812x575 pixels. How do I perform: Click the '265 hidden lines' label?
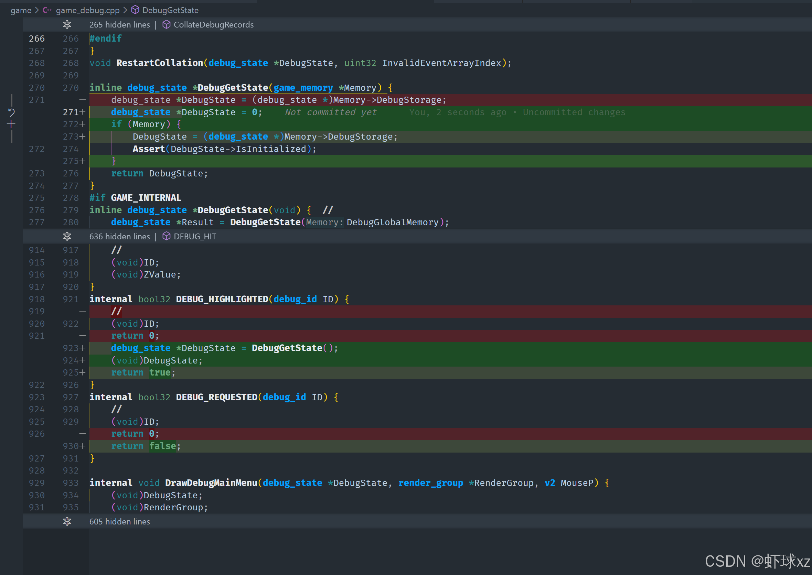[119, 25]
